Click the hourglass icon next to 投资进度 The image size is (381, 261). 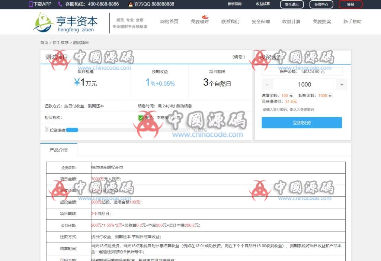click(46, 129)
